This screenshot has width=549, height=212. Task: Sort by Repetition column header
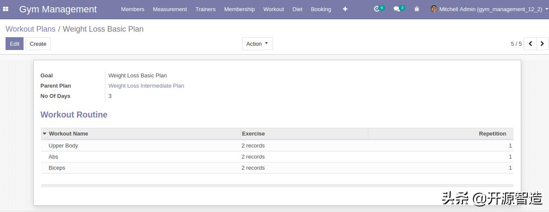[492, 134]
